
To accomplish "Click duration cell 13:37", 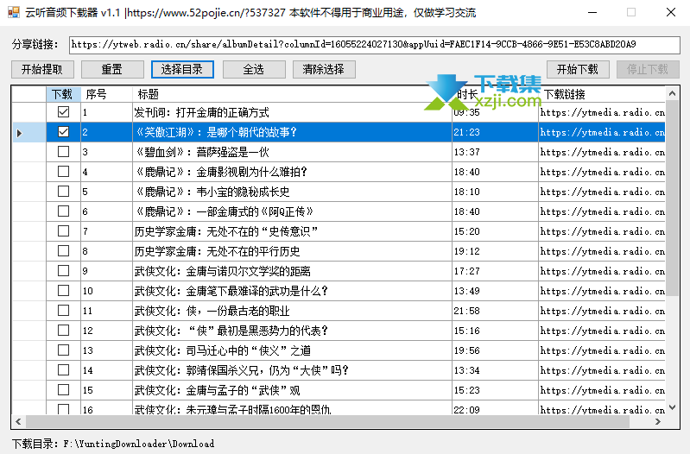I will [x=495, y=152].
